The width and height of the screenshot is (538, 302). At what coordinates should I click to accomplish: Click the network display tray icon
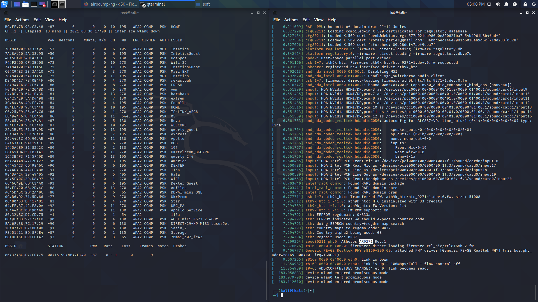click(489, 4)
